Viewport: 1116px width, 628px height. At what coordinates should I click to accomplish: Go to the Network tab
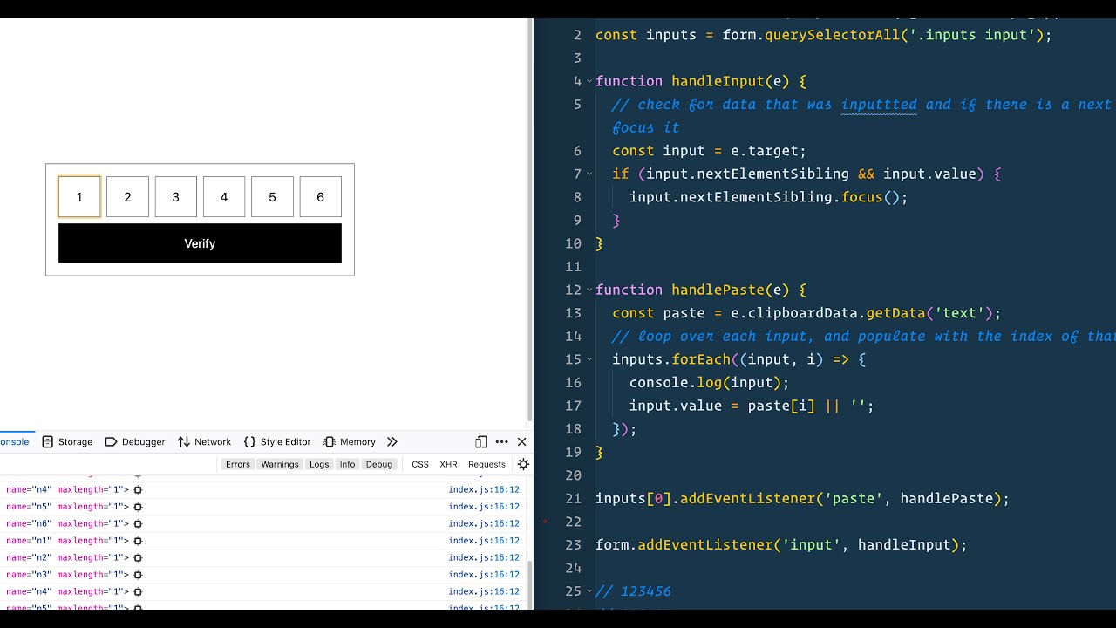pyautogui.click(x=204, y=442)
